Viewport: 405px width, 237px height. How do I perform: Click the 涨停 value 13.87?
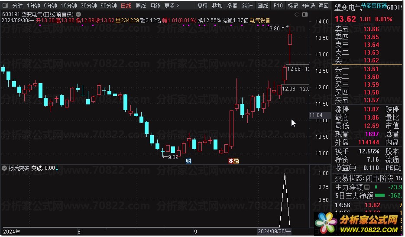(371, 109)
